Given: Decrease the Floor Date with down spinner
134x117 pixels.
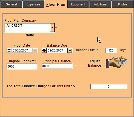Looking at the screenshot, I should pyautogui.click(x=9, y=51).
